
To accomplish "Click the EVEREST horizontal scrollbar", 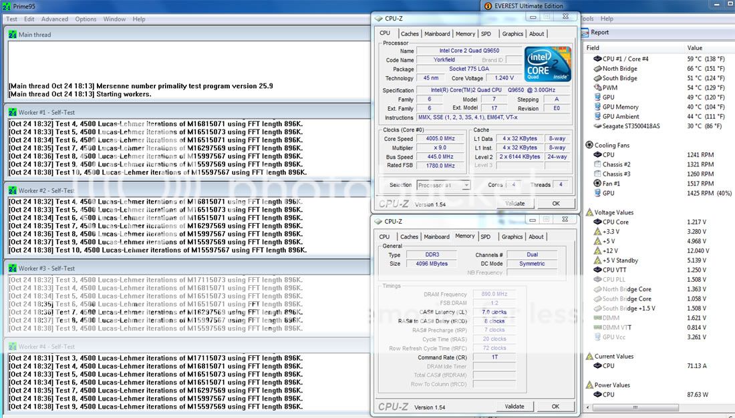I will click(x=635, y=407).
